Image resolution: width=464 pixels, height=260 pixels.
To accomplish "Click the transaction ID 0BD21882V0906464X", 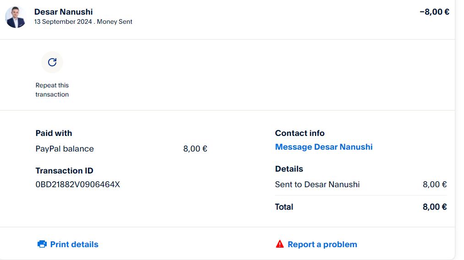I will [x=77, y=184].
